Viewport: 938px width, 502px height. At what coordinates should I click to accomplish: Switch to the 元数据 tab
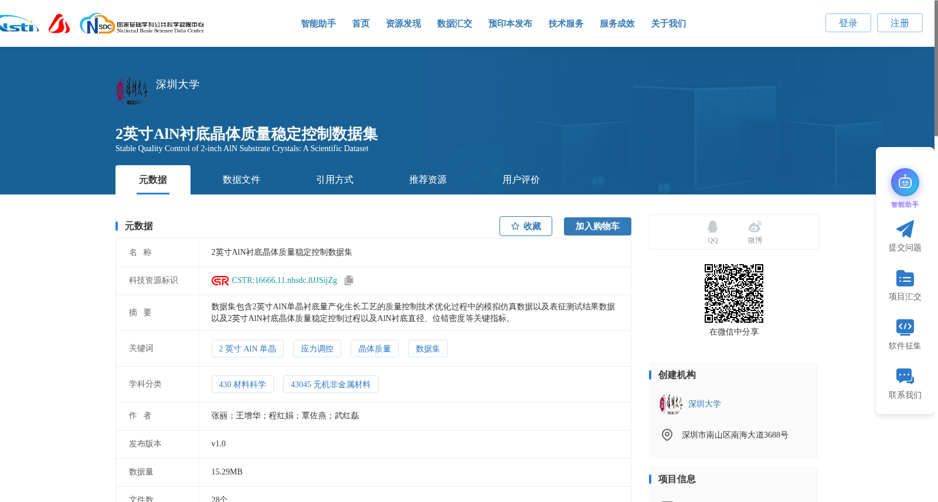(x=153, y=180)
